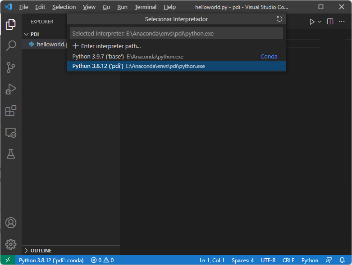Open the File menu

point(23,7)
